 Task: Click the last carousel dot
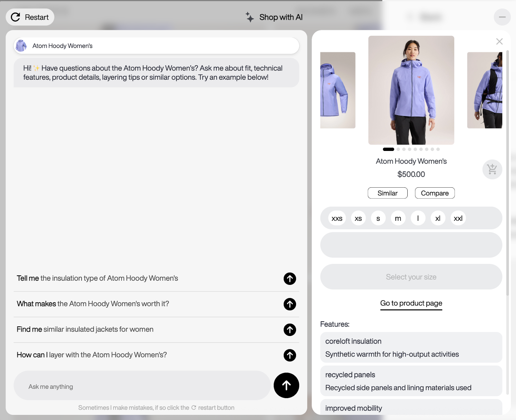pos(438,149)
